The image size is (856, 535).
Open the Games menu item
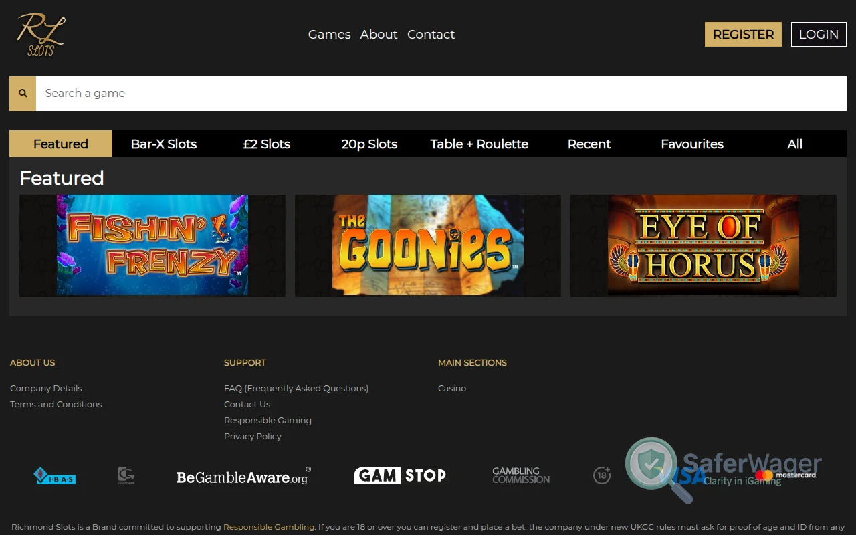tap(329, 34)
